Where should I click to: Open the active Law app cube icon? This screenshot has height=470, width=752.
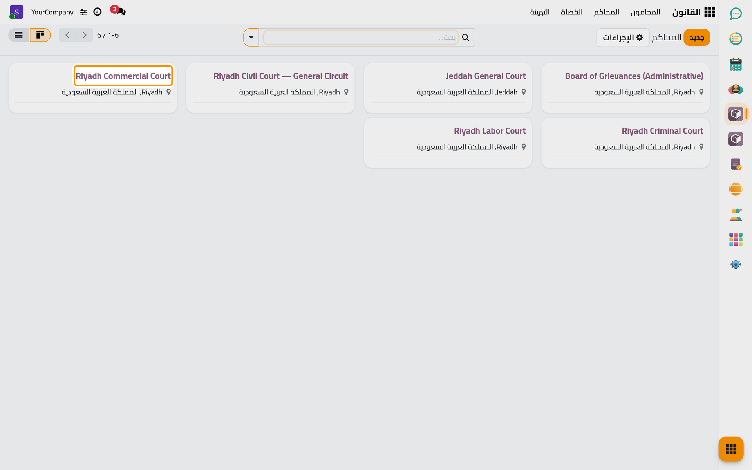click(736, 114)
